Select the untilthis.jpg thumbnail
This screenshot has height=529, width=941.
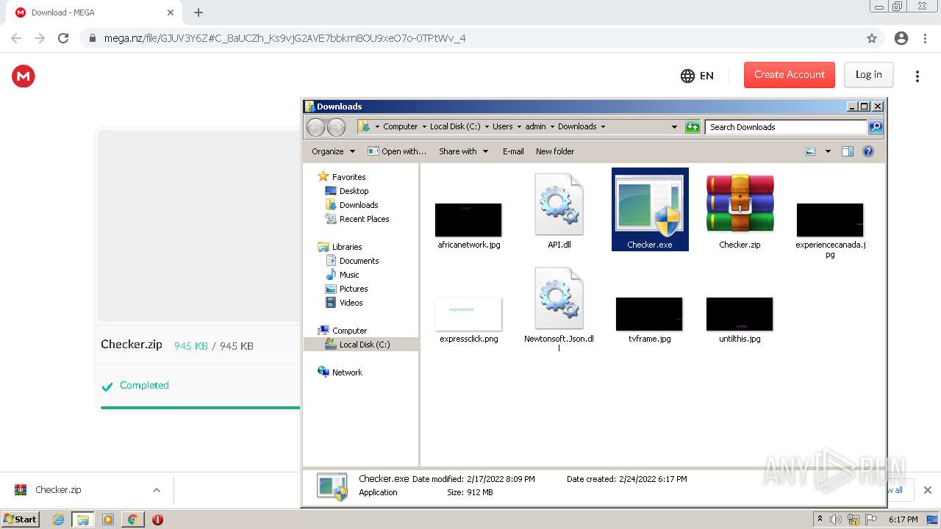click(x=740, y=314)
